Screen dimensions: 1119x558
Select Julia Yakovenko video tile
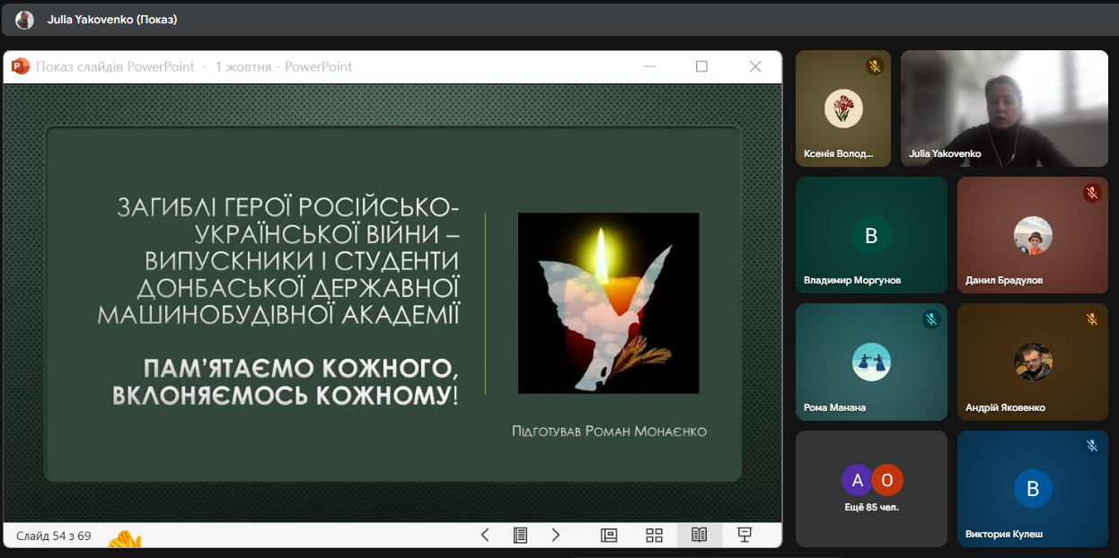coord(1004,108)
